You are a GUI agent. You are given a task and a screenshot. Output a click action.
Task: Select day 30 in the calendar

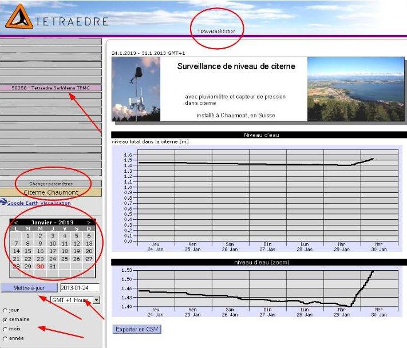click(x=40, y=266)
